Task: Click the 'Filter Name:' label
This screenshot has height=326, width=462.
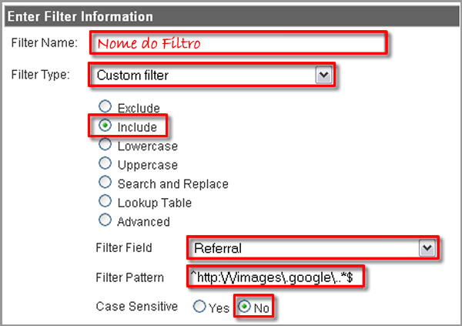Action: click(45, 42)
